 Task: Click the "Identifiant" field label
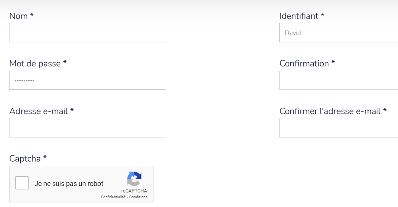tap(299, 16)
